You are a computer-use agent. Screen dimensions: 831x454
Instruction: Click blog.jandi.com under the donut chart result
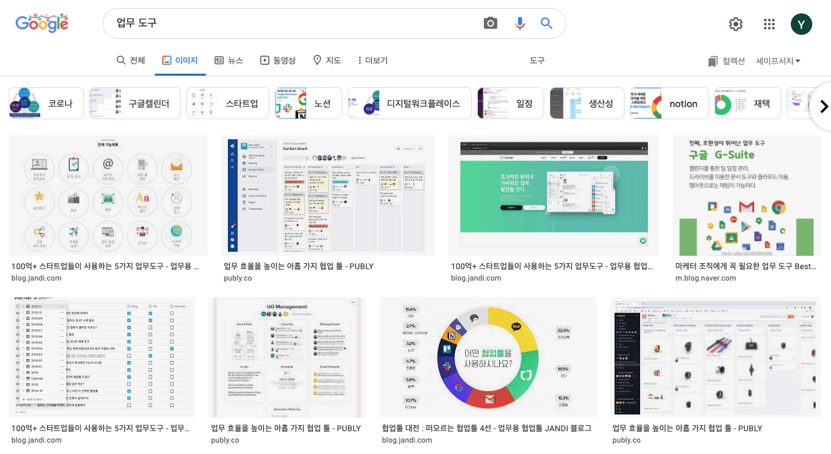click(x=407, y=440)
